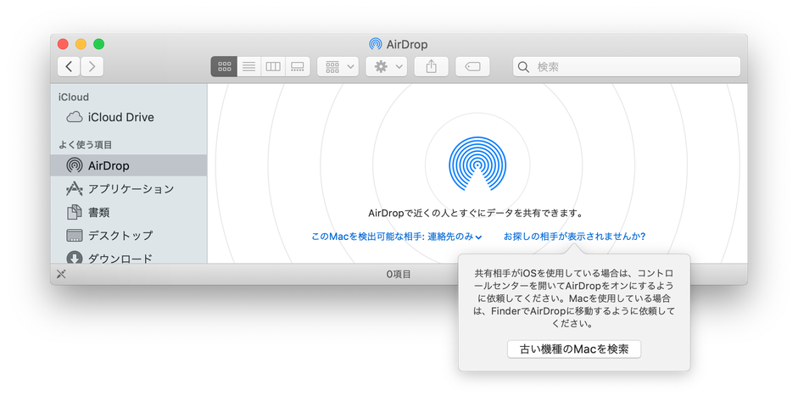The width and height of the screenshot is (798, 407).
Task: Select AirDrop in the sidebar
Action: coord(128,165)
